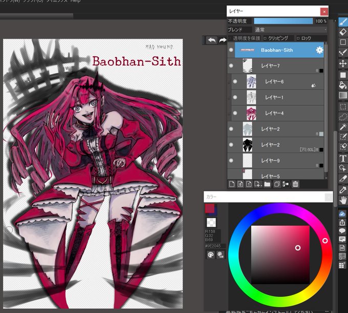348x313 pixels.
Task: Create a new 8-bit layer
Action: (241, 184)
